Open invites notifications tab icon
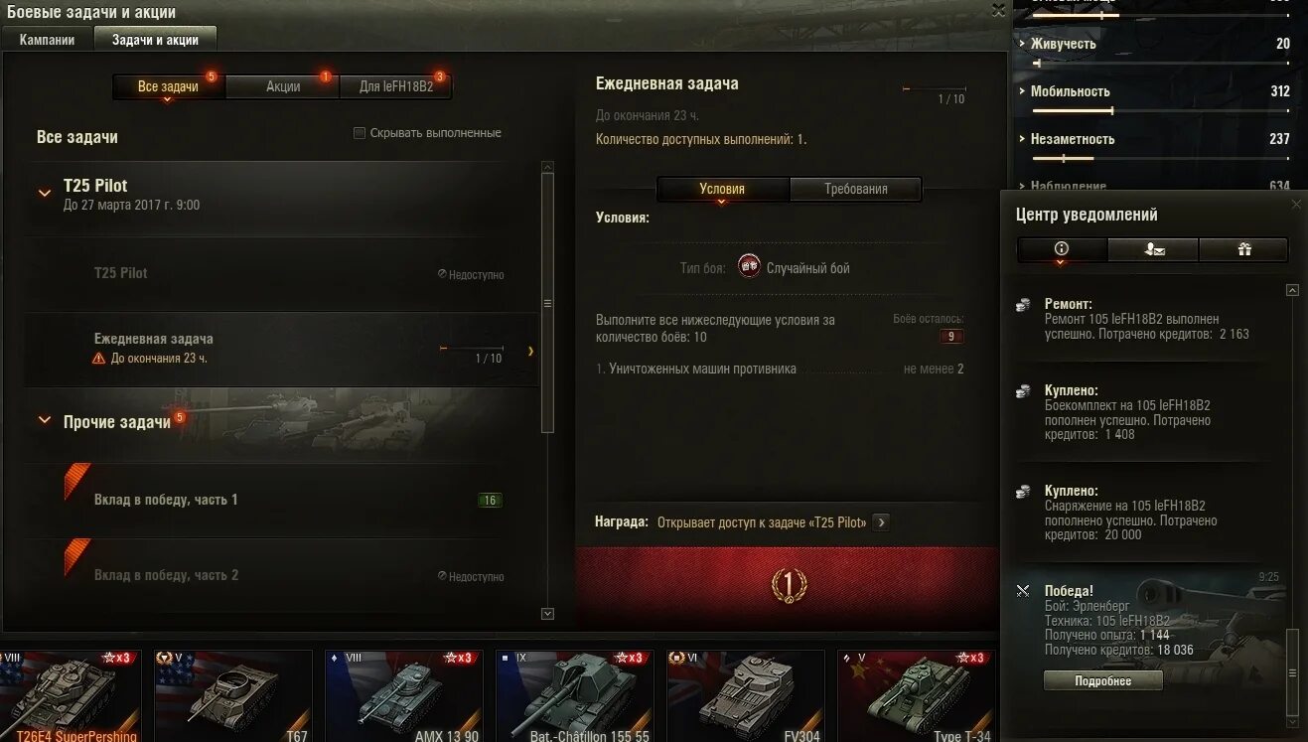The image size is (1308, 742). tap(1153, 249)
